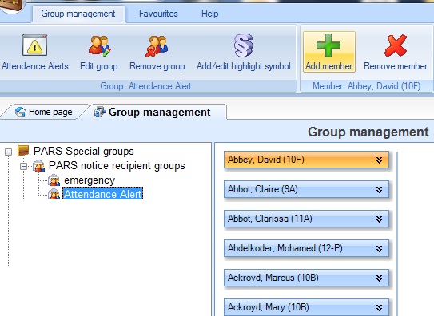Select member Ackroyd, Marcus (10B)
The height and width of the screenshot is (316, 434).
(x=306, y=278)
